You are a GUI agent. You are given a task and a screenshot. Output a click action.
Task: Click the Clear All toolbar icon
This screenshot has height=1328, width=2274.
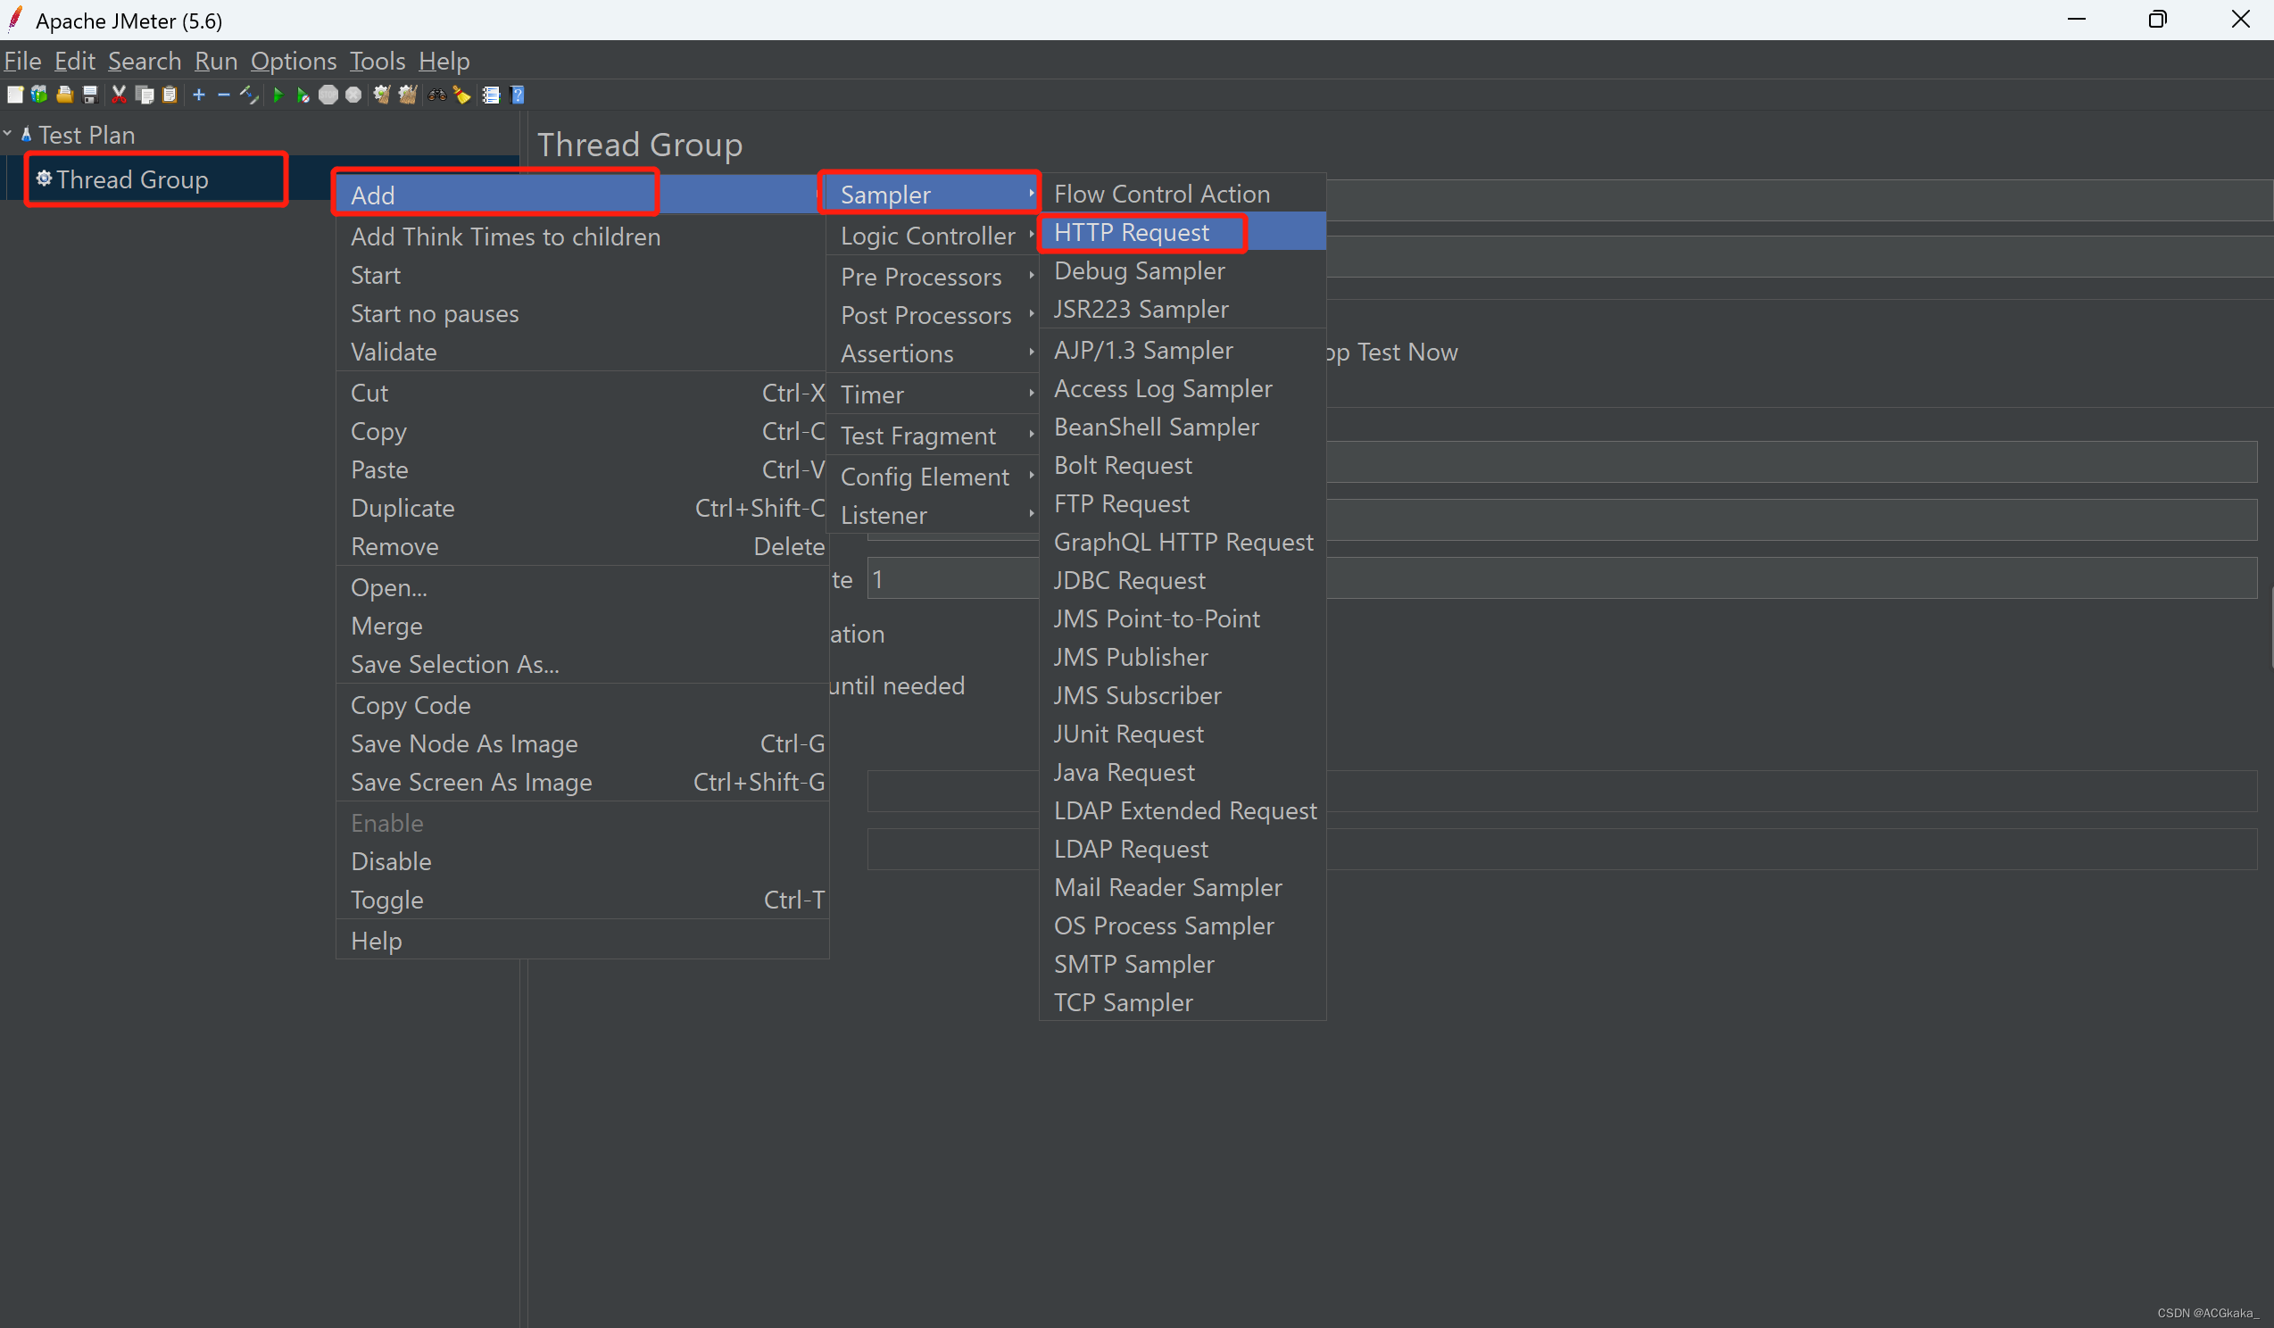pos(408,95)
